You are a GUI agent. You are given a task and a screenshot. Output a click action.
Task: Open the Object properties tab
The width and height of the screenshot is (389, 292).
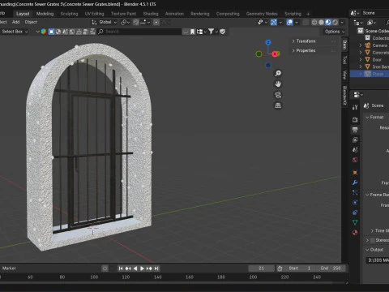click(x=355, y=173)
